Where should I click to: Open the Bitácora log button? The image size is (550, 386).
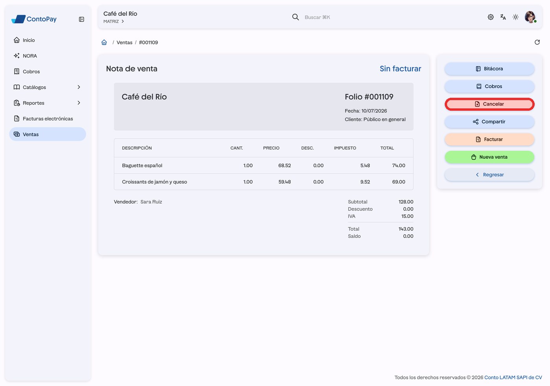[x=489, y=69]
